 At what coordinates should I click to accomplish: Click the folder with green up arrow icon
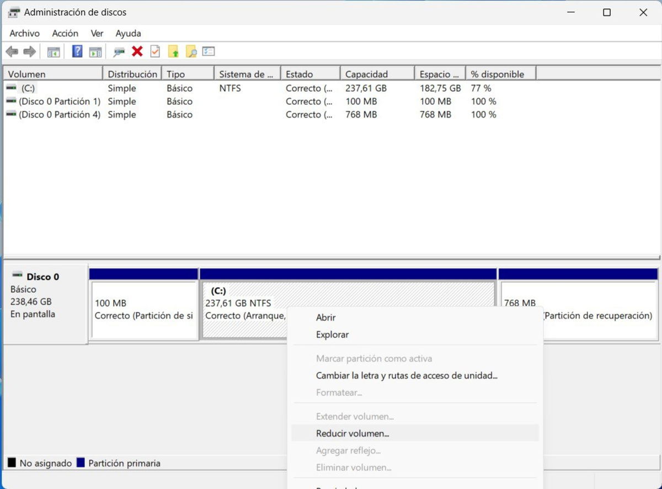tap(174, 51)
